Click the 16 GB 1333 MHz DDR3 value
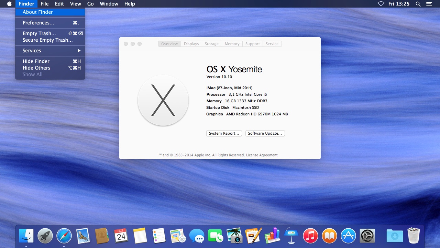This screenshot has width=440, height=248. [246, 101]
